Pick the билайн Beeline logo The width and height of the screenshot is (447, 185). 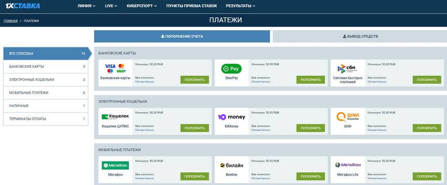[231, 165]
